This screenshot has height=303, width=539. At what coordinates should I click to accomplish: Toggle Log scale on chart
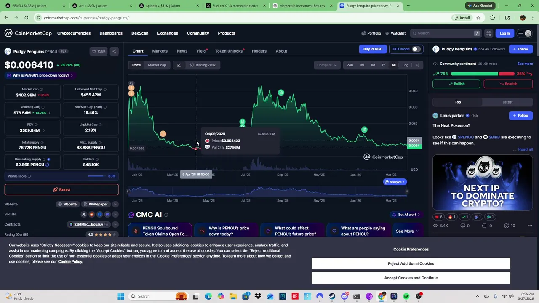point(405,65)
